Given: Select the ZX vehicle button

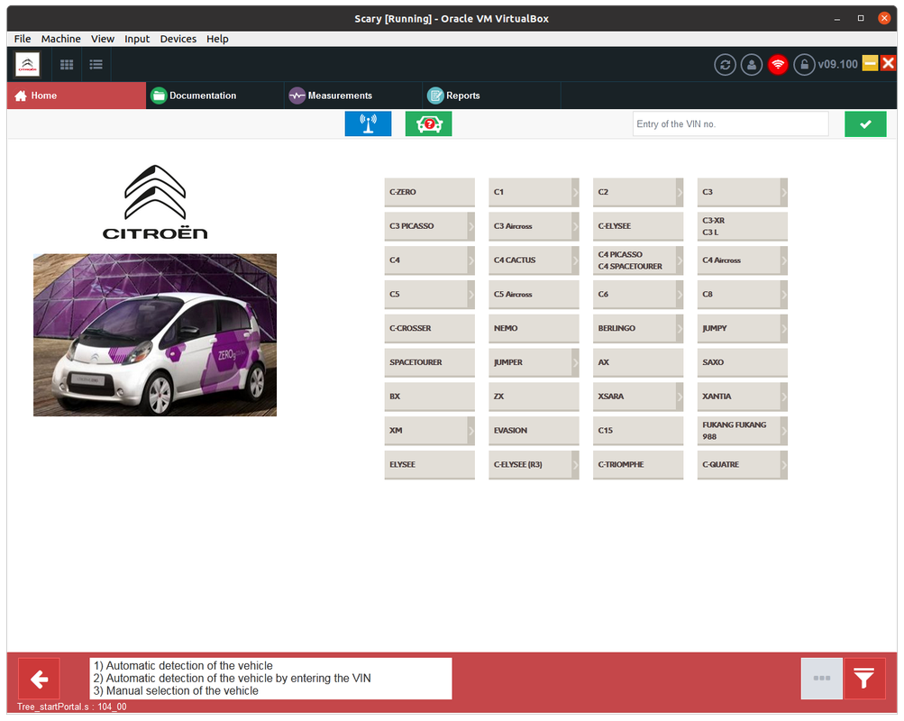Looking at the screenshot, I should [534, 396].
